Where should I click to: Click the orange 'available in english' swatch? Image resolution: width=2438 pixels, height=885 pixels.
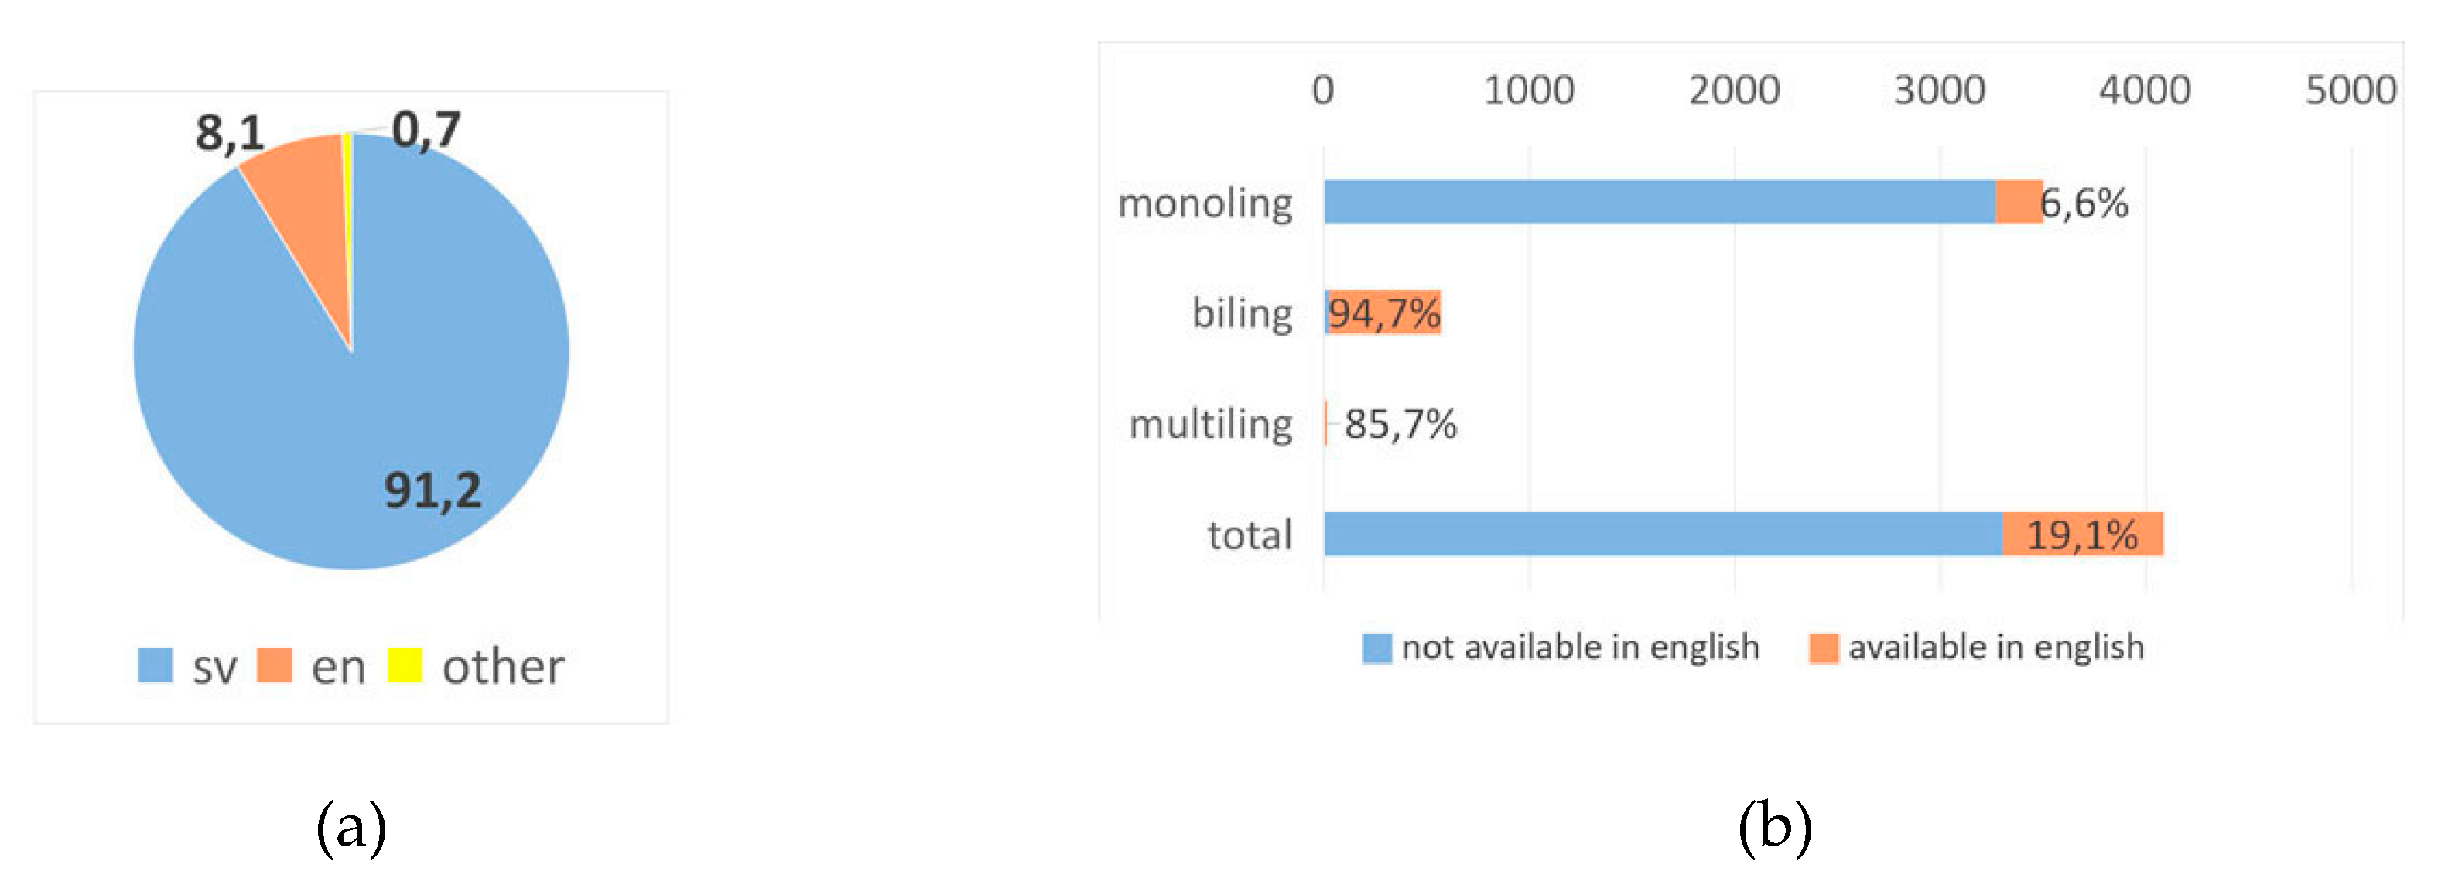(x=1823, y=648)
